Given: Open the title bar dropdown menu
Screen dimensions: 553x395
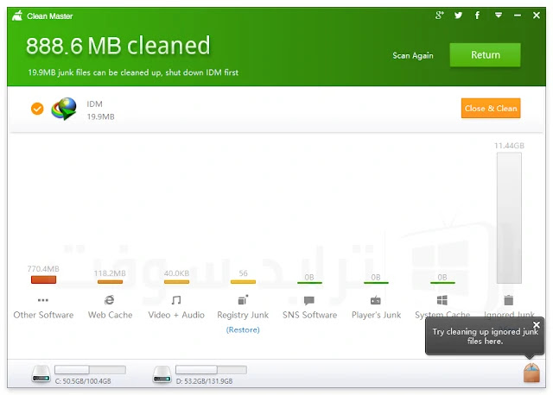Looking at the screenshot, I should 498,16.
